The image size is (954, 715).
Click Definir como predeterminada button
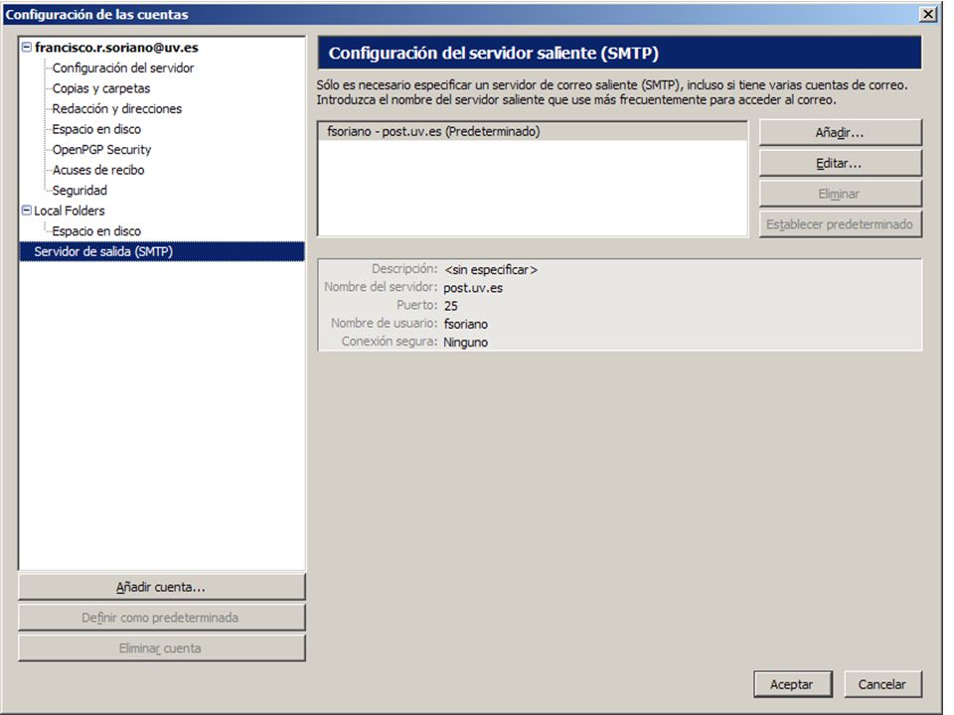click(x=162, y=618)
